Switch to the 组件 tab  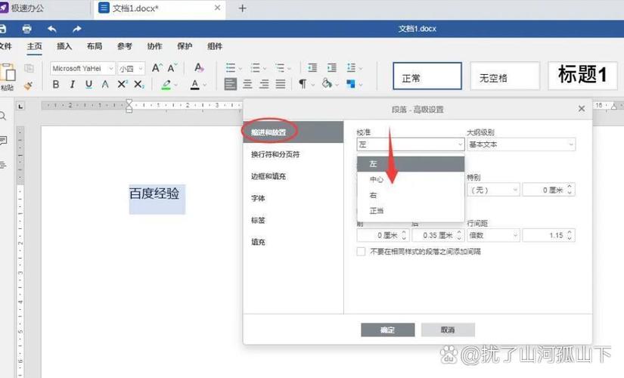point(215,46)
